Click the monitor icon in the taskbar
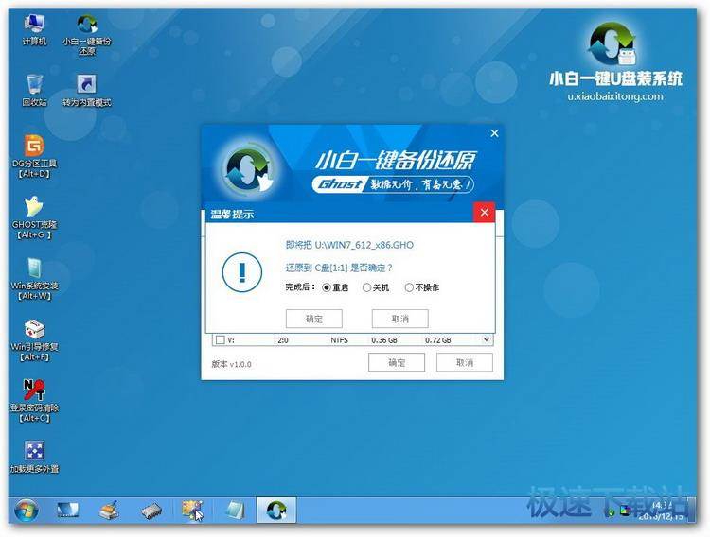 point(67,511)
